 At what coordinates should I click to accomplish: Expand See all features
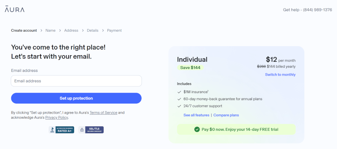196,115
